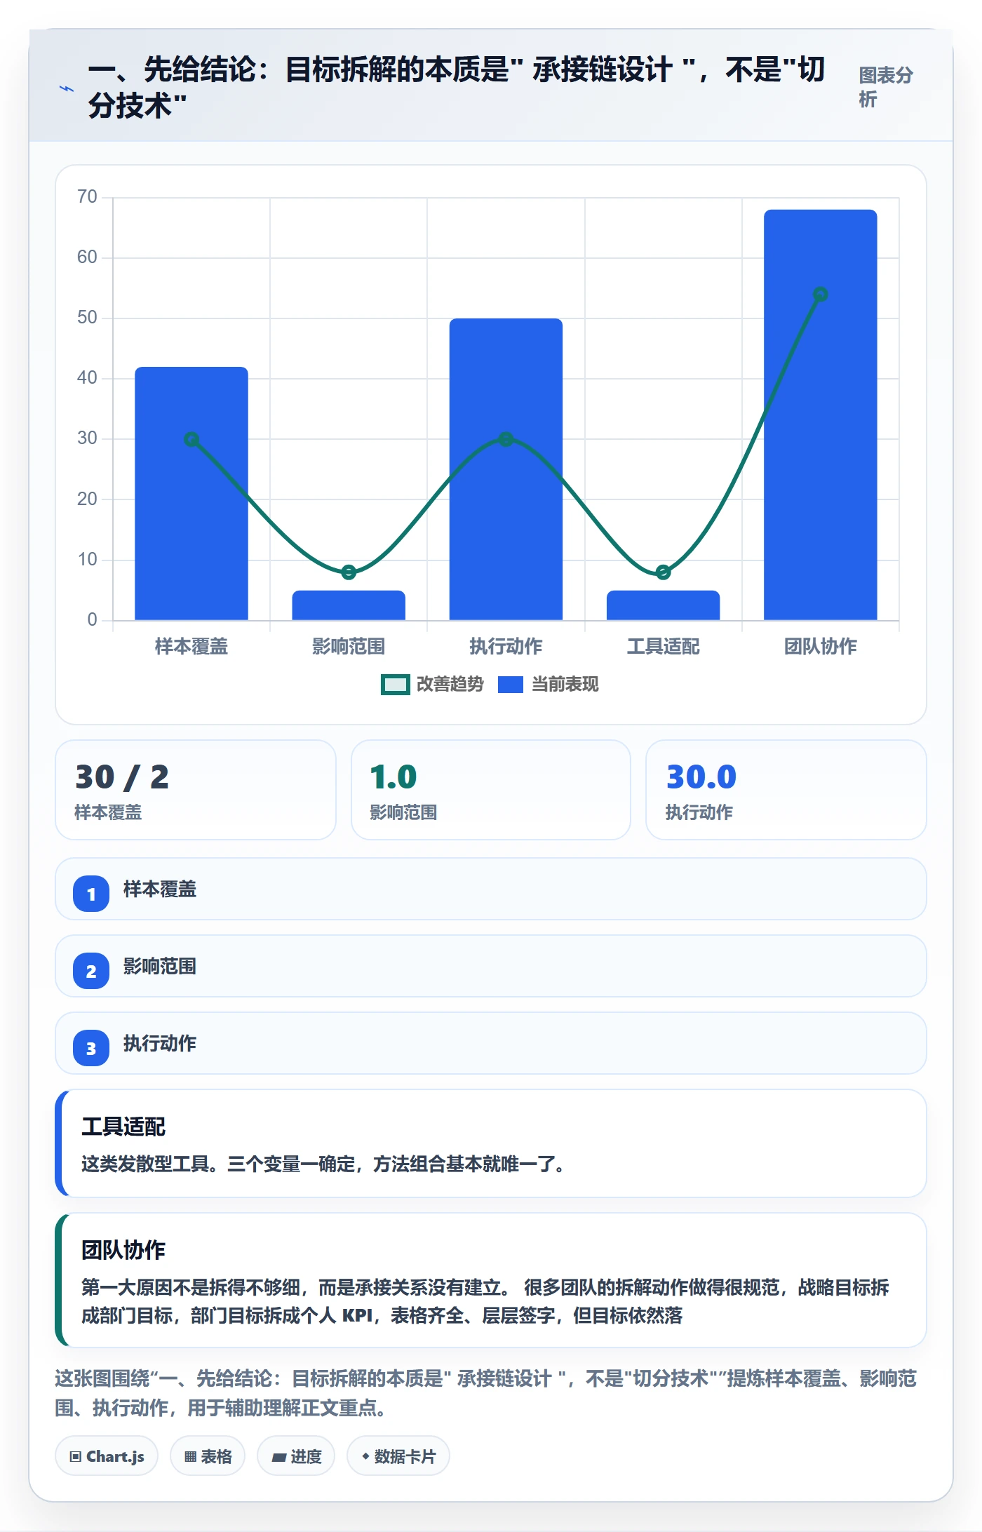
Task: Click the number 3 badge for 执行动作
Action: pyautogui.click(x=91, y=1048)
